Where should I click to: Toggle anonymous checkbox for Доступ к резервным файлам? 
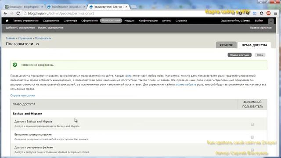tap(252, 150)
